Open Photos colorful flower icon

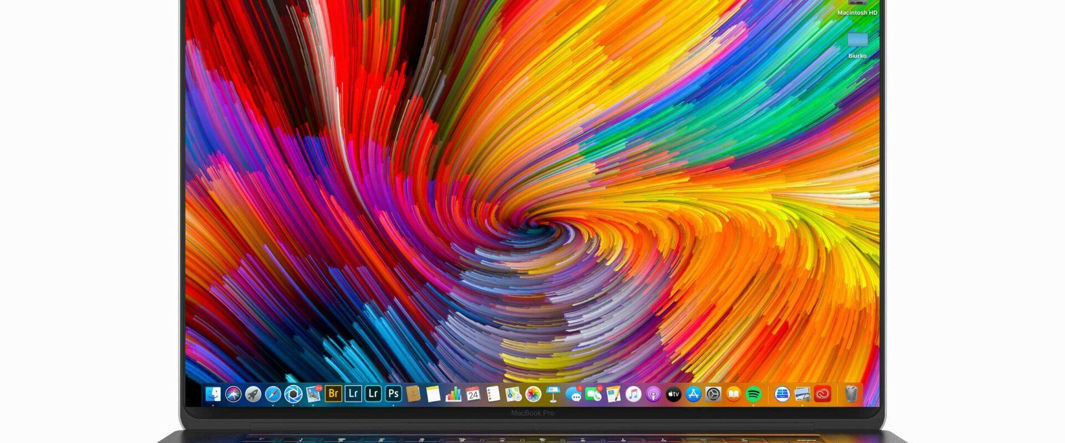coord(533,394)
